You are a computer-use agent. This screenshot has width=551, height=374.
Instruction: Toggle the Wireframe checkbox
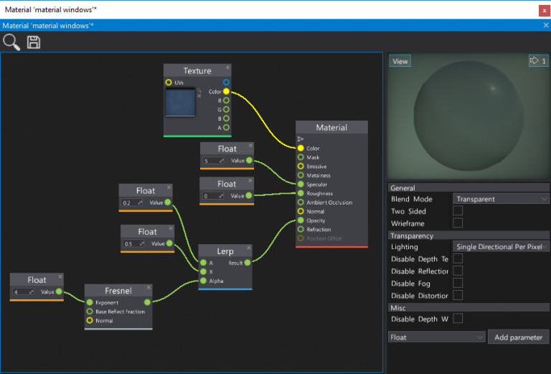click(x=458, y=223)
